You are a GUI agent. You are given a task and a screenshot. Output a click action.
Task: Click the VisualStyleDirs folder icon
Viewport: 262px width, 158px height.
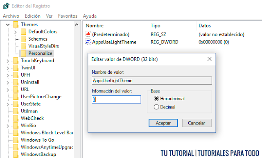[x=23, y=46]
